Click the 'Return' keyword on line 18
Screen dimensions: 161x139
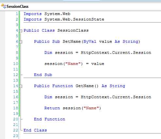point(52,108)
